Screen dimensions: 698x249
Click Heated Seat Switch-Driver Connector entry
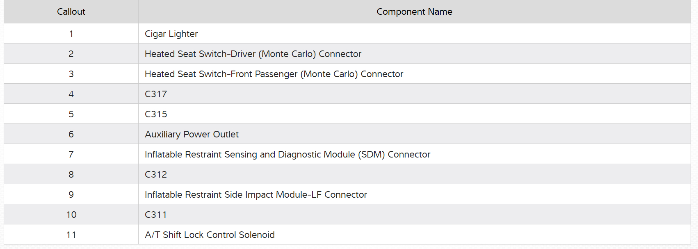tap(253, 54)
